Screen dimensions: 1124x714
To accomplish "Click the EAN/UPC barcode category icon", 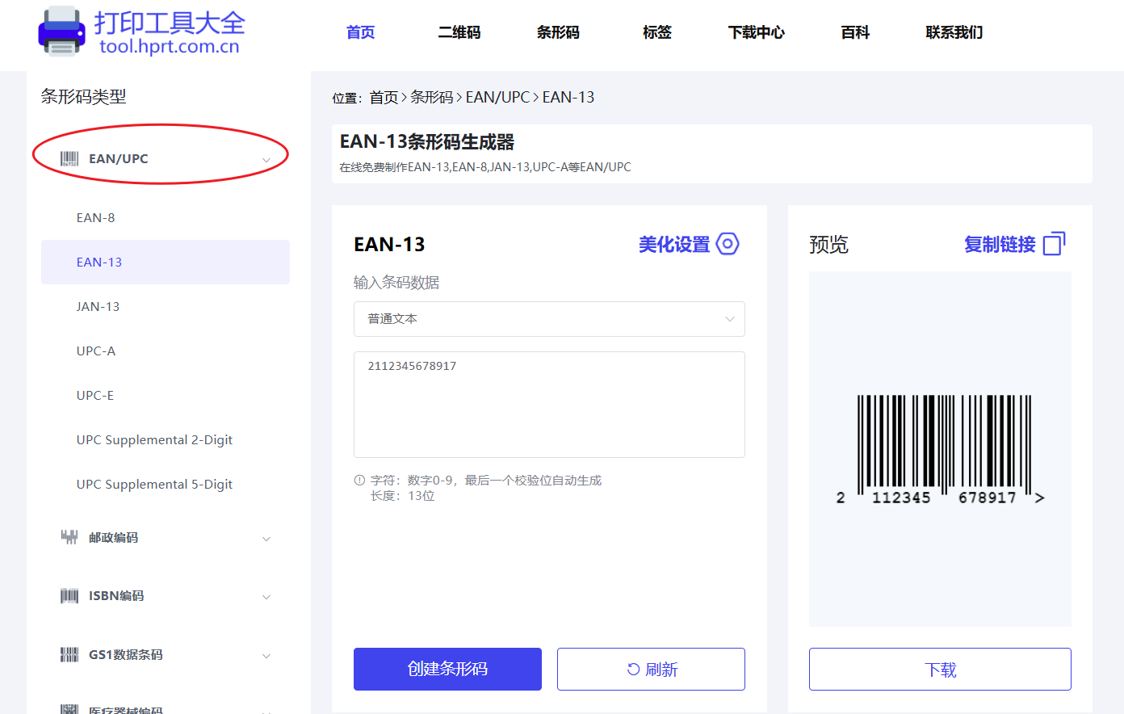I will (69, 158).
